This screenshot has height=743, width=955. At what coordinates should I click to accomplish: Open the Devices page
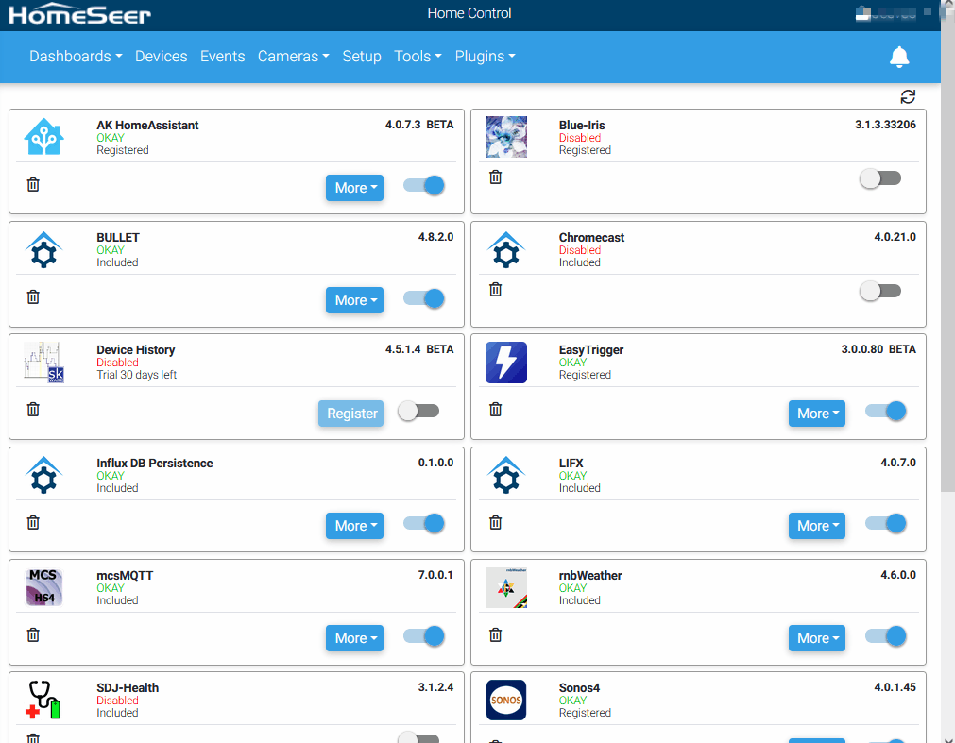point(161,56)
